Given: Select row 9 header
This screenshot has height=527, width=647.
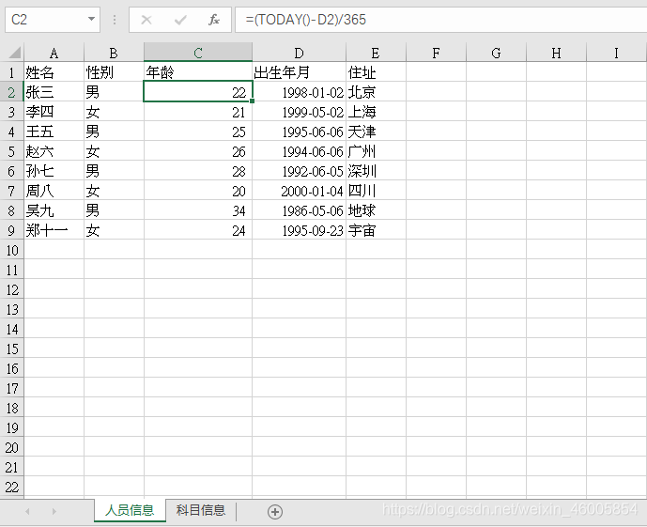Looking at the screenshot, I should point(11,230).
